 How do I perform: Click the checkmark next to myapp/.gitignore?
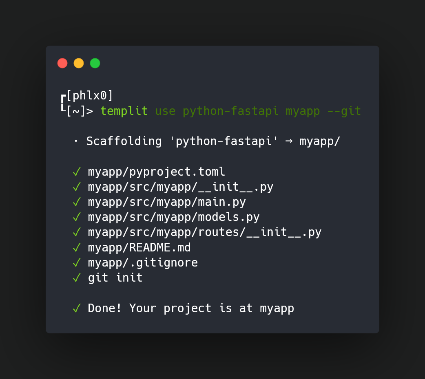coord(76,262)
